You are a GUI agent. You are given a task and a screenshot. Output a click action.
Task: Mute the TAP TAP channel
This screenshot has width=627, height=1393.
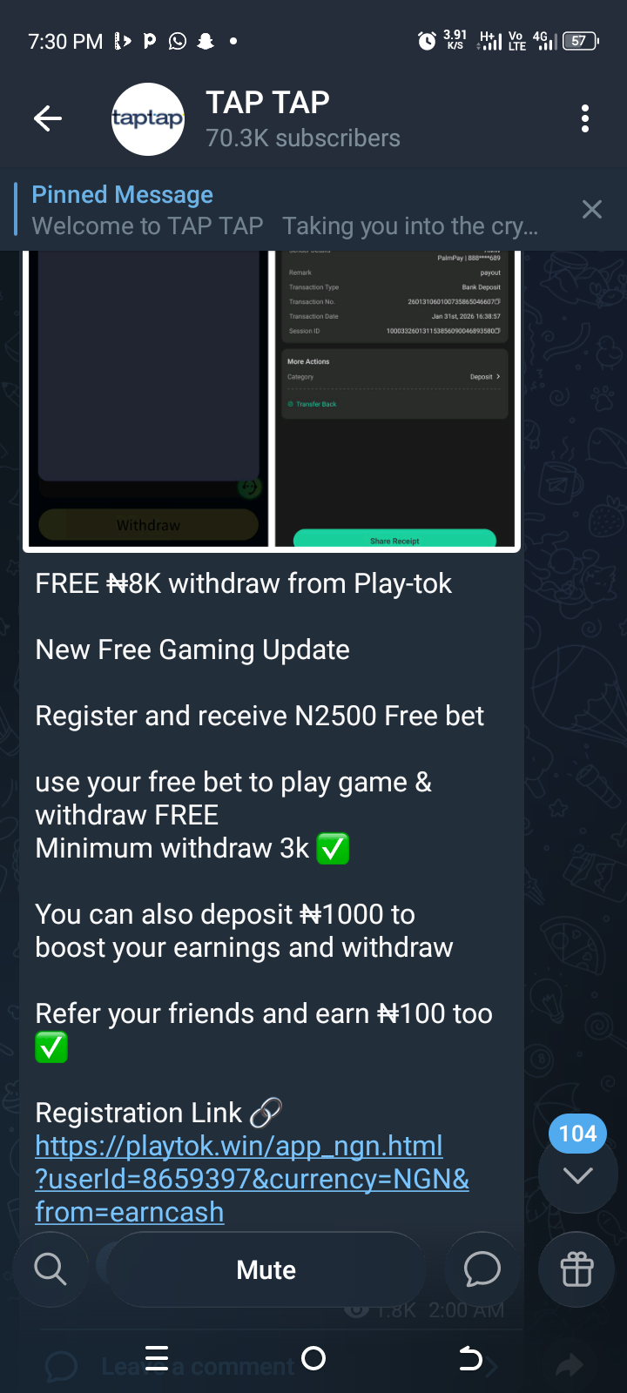[266, 1269]
